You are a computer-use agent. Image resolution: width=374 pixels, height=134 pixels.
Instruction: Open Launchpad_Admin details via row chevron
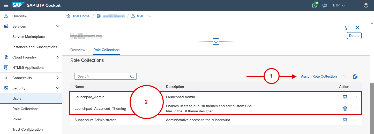click(x=356, y=97)
